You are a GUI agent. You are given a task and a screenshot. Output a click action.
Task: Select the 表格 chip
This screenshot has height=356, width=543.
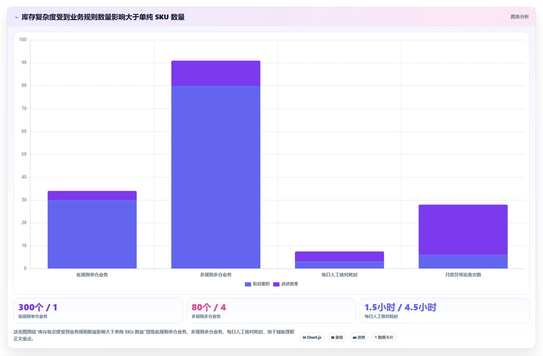[x=337, y=337]
